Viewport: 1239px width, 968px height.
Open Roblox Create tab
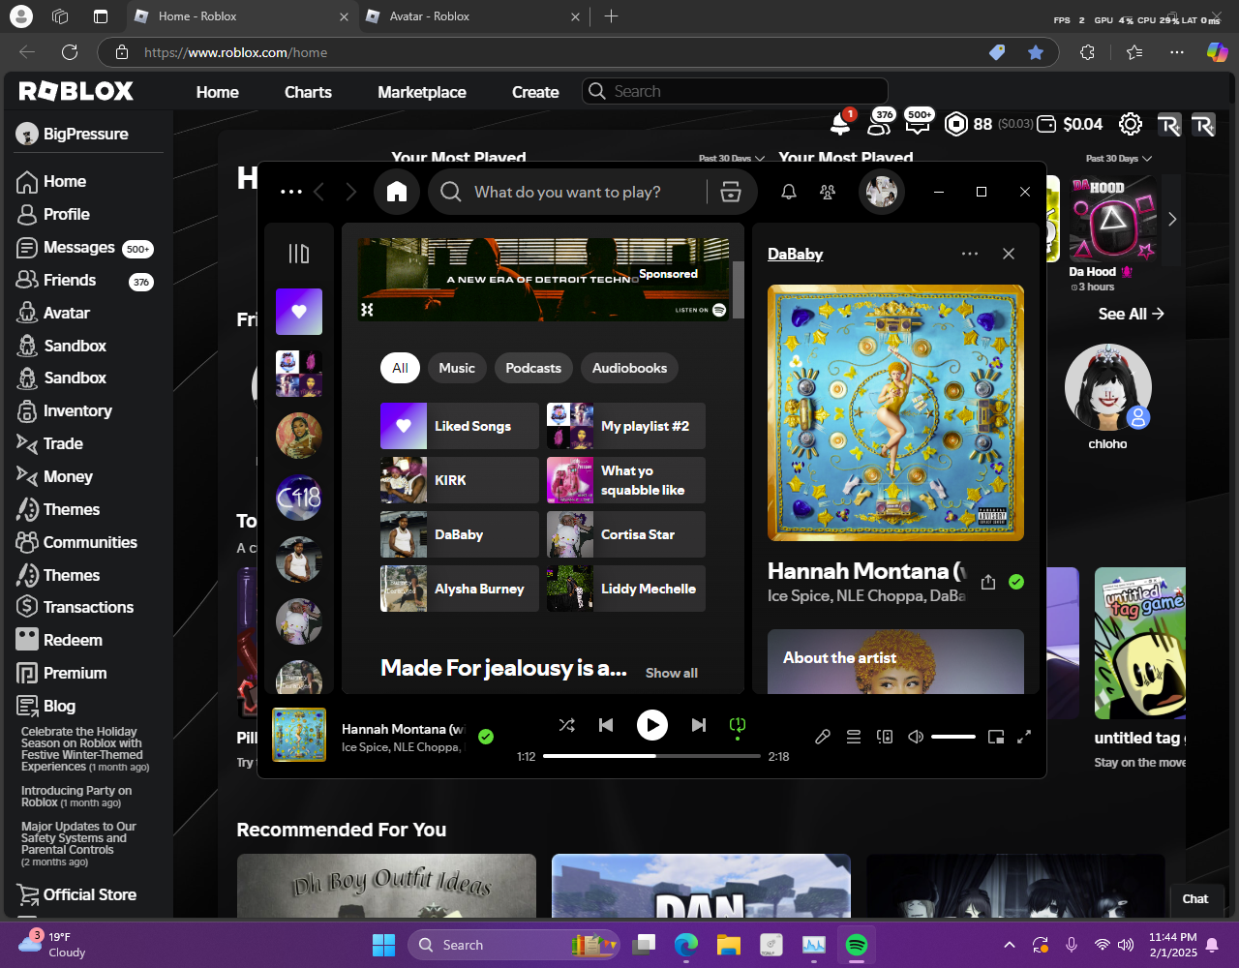[x=535, y=92]
